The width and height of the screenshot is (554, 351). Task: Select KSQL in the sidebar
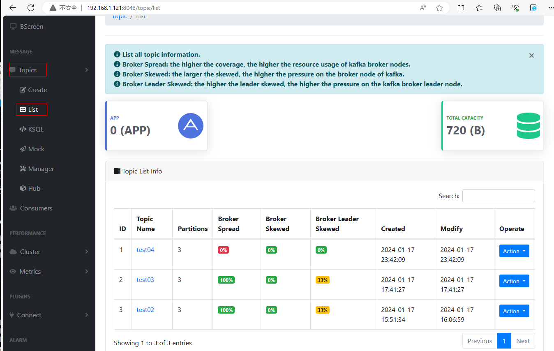point(35,129)
